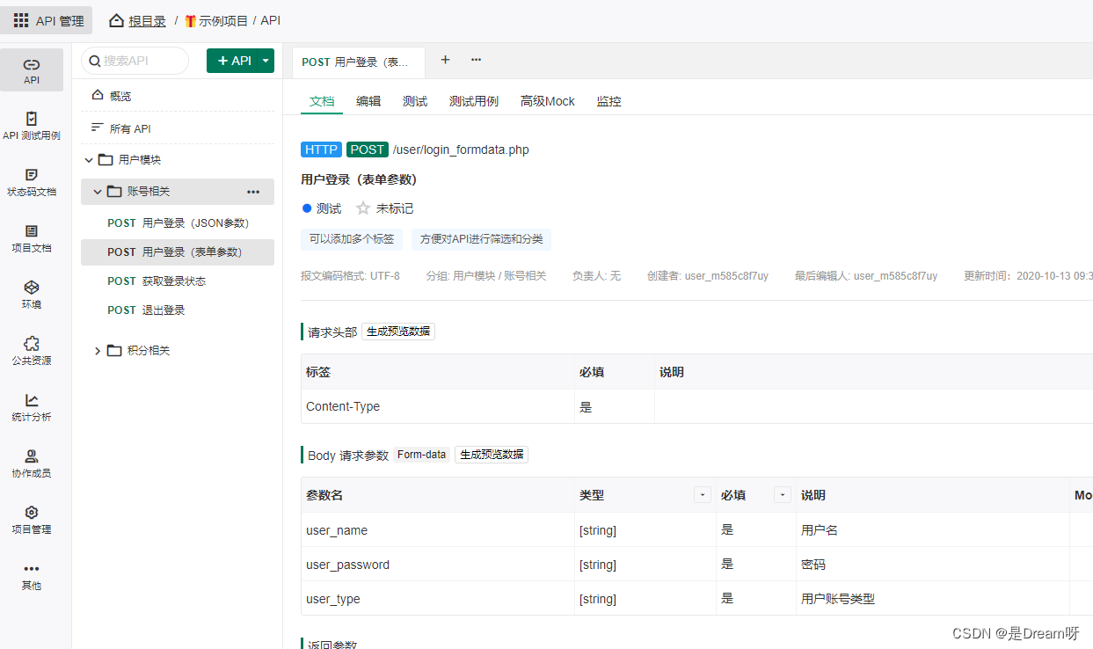
Task: Open the API section in the left sidebar
Action: pyautogui.click(x=32, y=70)
